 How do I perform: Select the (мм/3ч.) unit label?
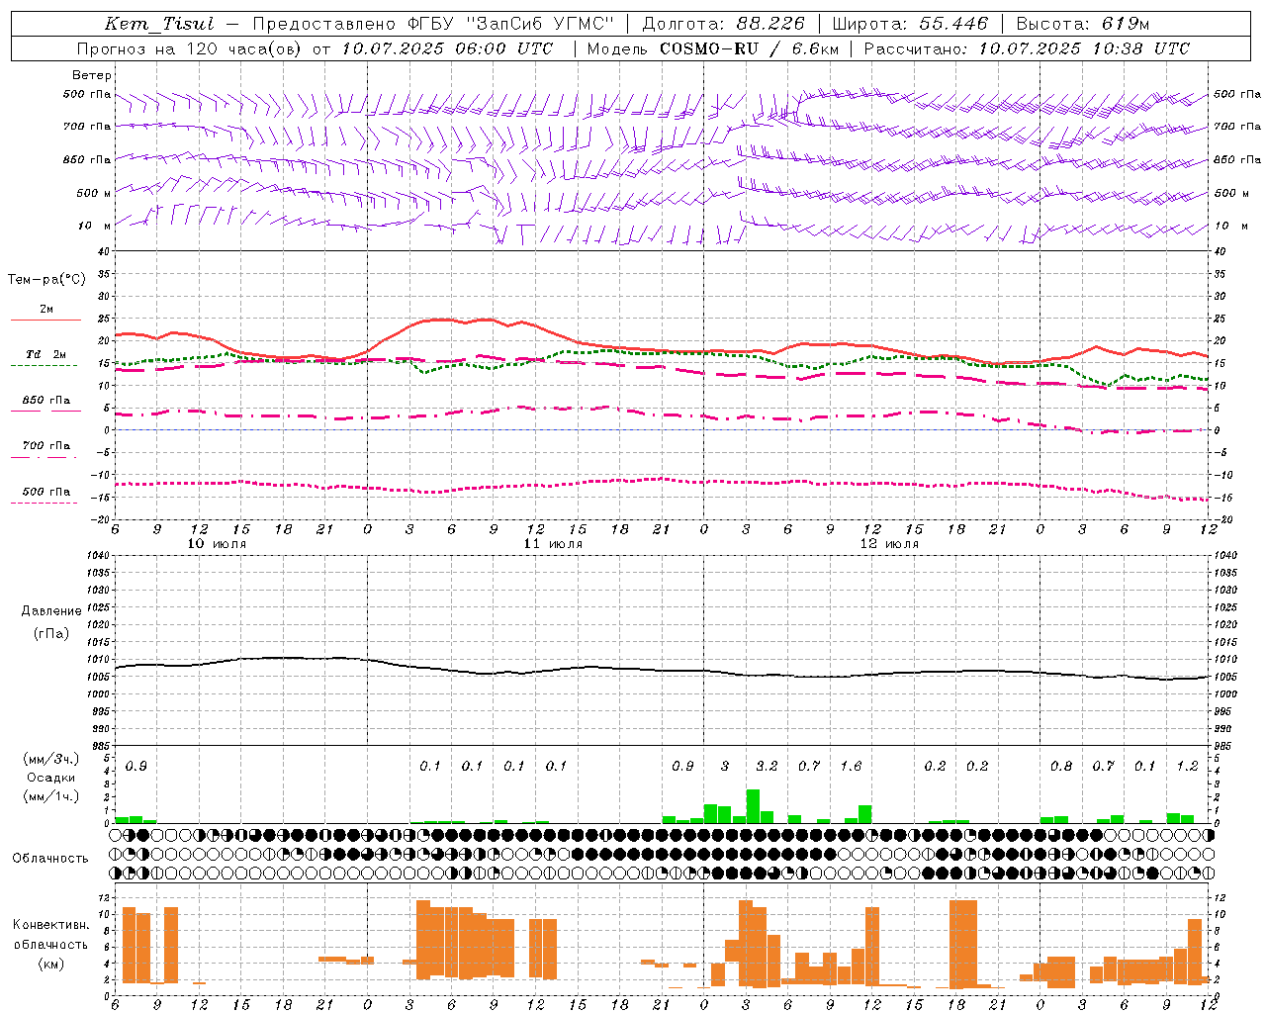coord(51,759)
